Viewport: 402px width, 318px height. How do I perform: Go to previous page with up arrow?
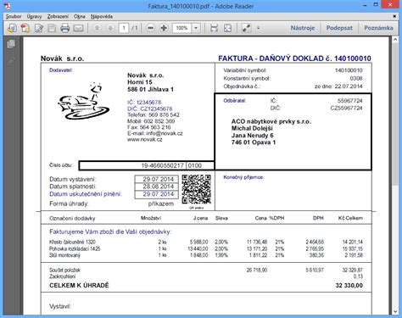pyautogui.click(x=97, y=28)
